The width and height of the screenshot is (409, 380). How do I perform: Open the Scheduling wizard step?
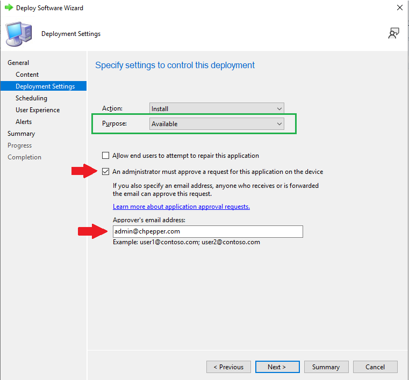coord(31,98)
